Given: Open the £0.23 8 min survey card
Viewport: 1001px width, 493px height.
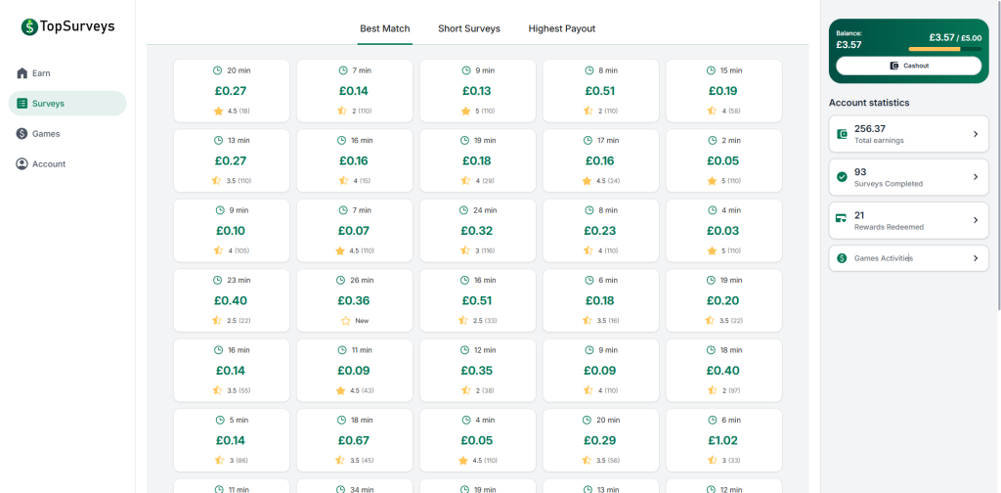Looking at the screenshot, I should [601, 231].
